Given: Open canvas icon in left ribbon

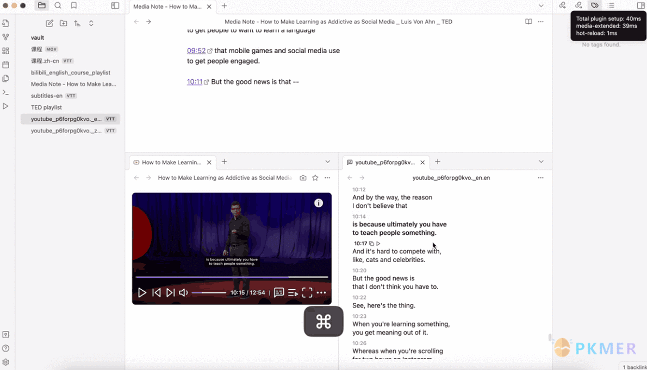Looking at the screenshot, I should (6, 51).
